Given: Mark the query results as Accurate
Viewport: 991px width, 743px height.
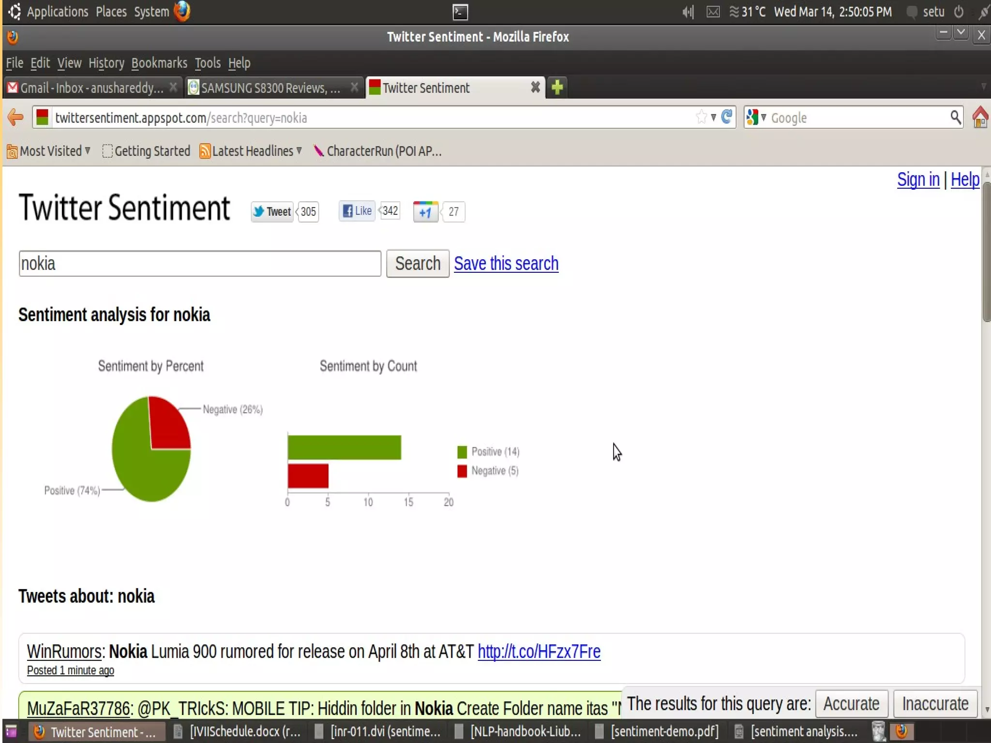Looking at the screenshot, I should click(851, 704).
